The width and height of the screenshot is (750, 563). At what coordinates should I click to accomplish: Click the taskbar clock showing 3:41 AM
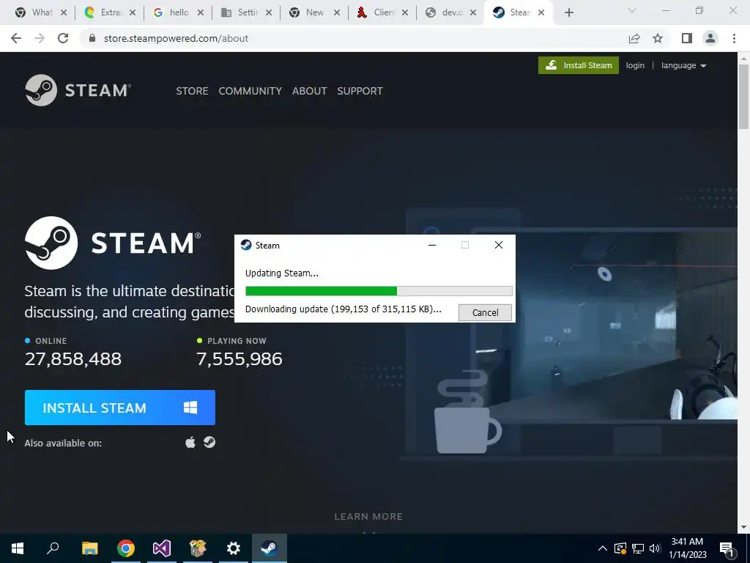pos(687,548)
